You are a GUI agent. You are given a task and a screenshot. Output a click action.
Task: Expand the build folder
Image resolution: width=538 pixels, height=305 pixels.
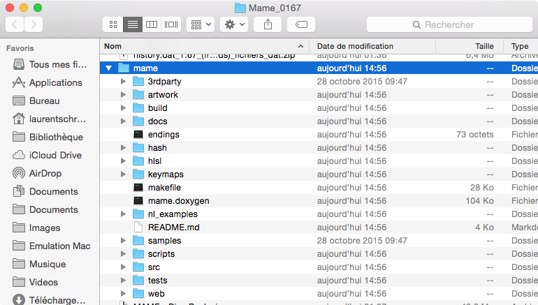123,108
